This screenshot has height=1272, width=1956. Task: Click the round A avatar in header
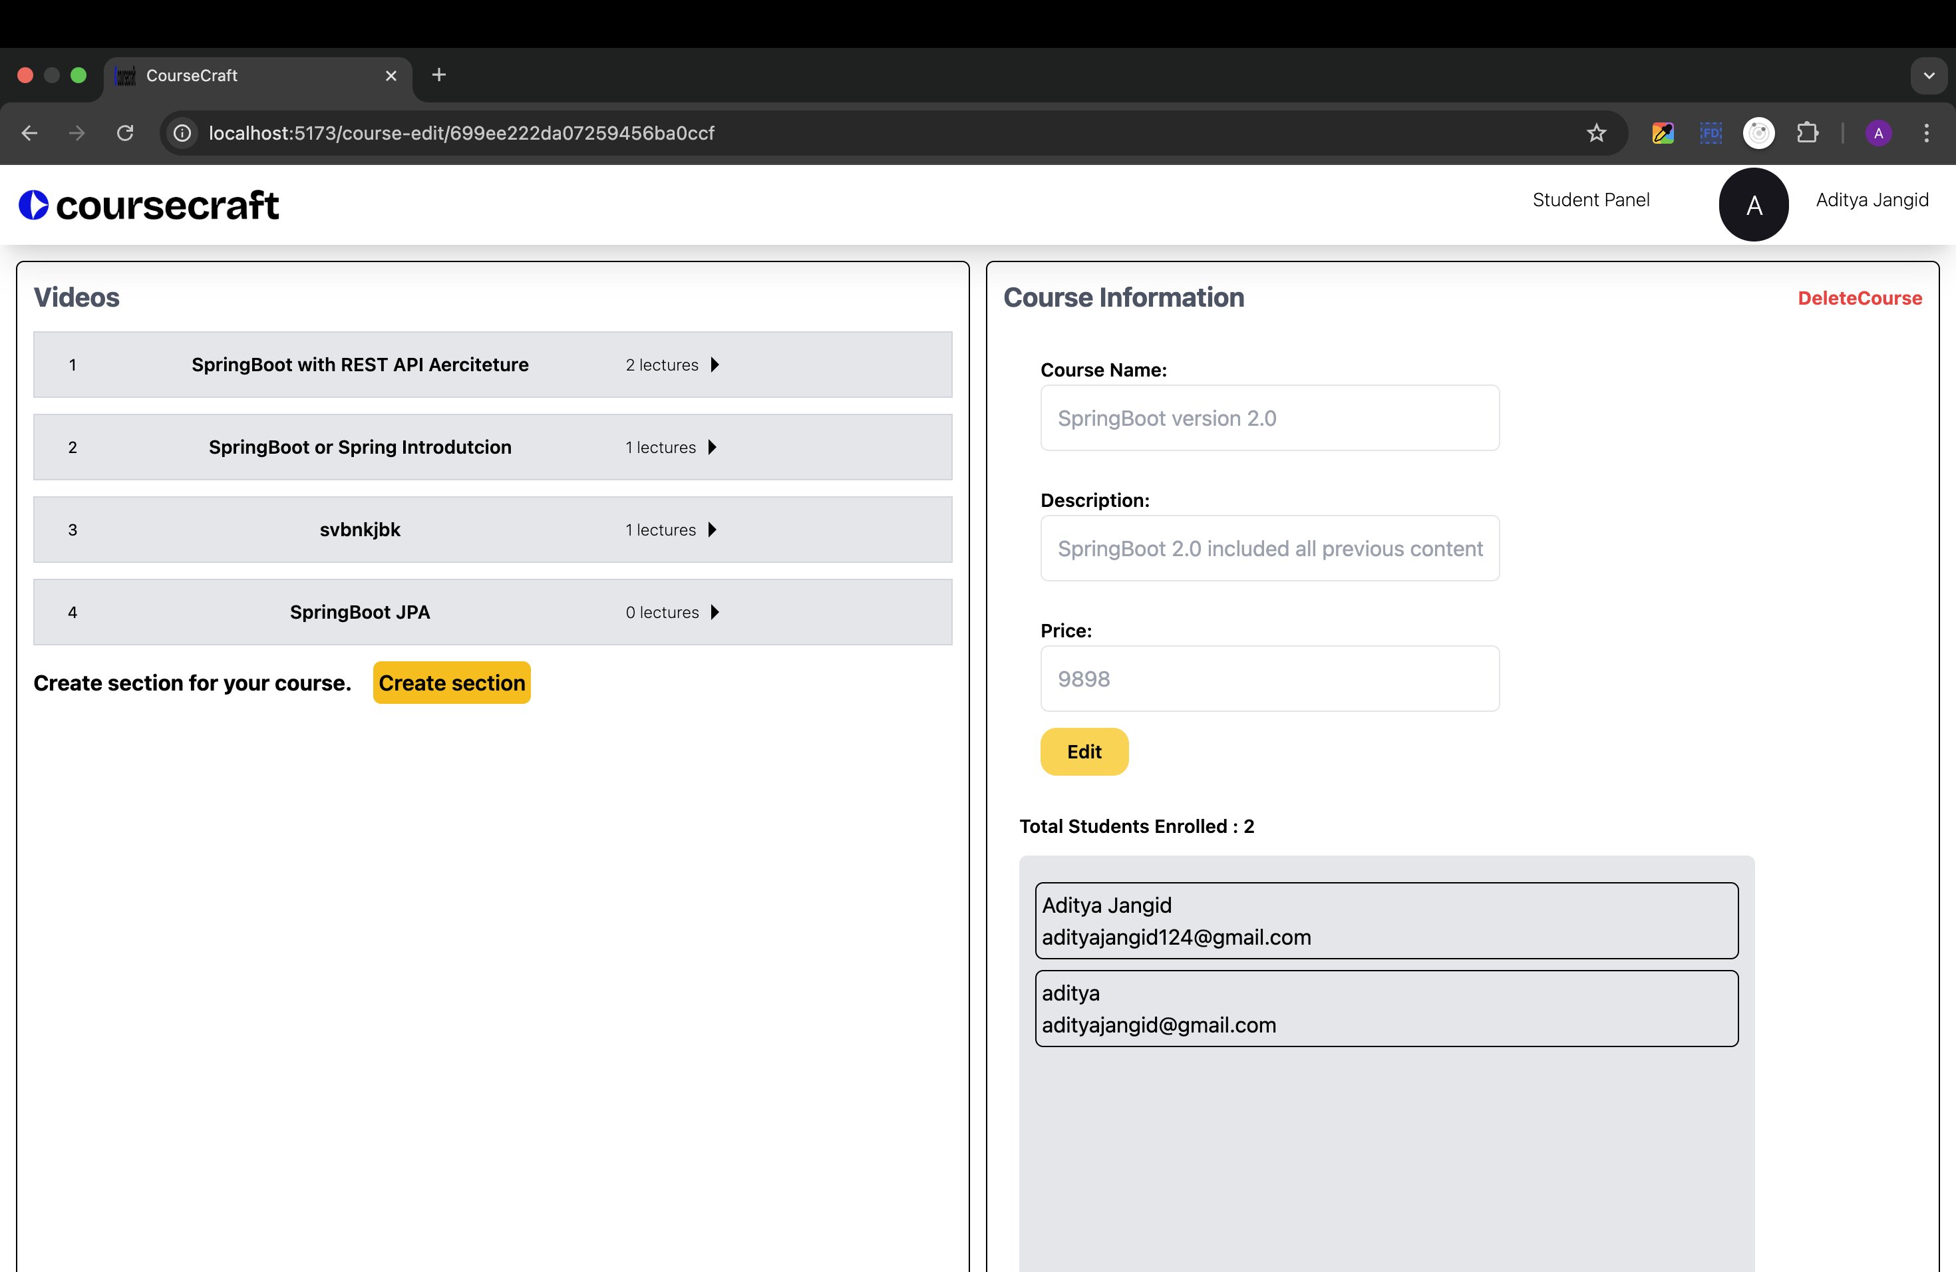click(x=1753, y=206)
